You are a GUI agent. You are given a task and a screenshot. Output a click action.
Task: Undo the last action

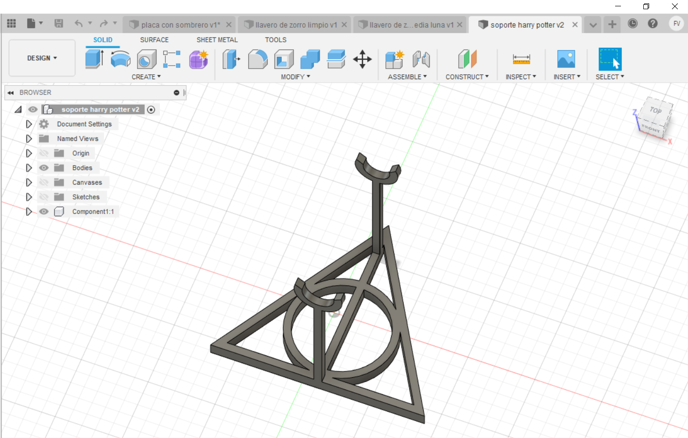coord(78,23)
